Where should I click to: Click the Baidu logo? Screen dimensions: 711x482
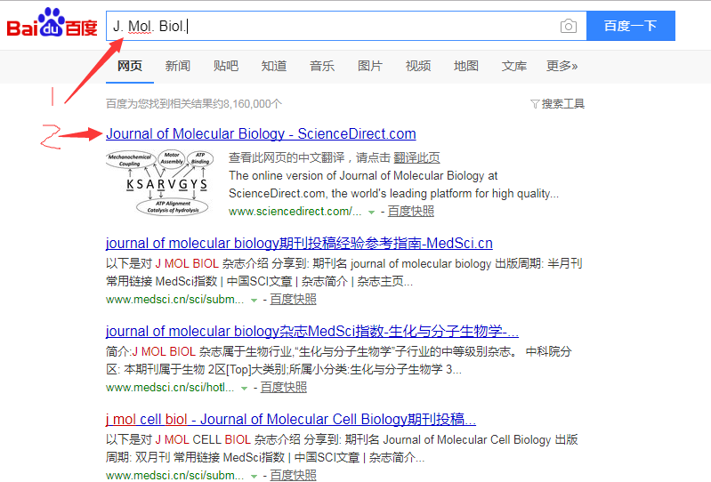pyautogui.click(x=52, y=22)
